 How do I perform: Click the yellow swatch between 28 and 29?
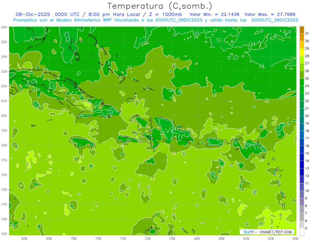coord(302,52)
